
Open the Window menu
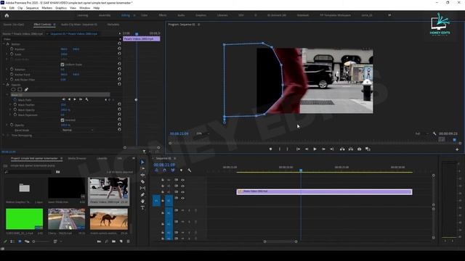85,8
